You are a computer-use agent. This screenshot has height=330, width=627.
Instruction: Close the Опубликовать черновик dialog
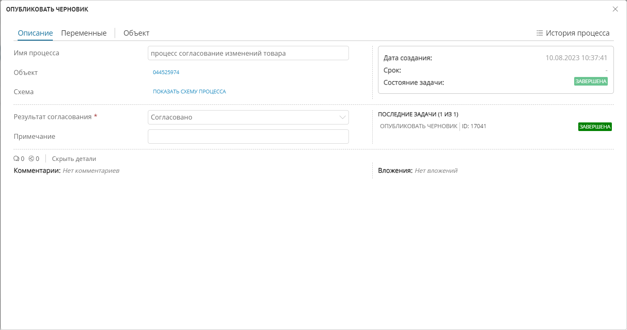(615, 9)
